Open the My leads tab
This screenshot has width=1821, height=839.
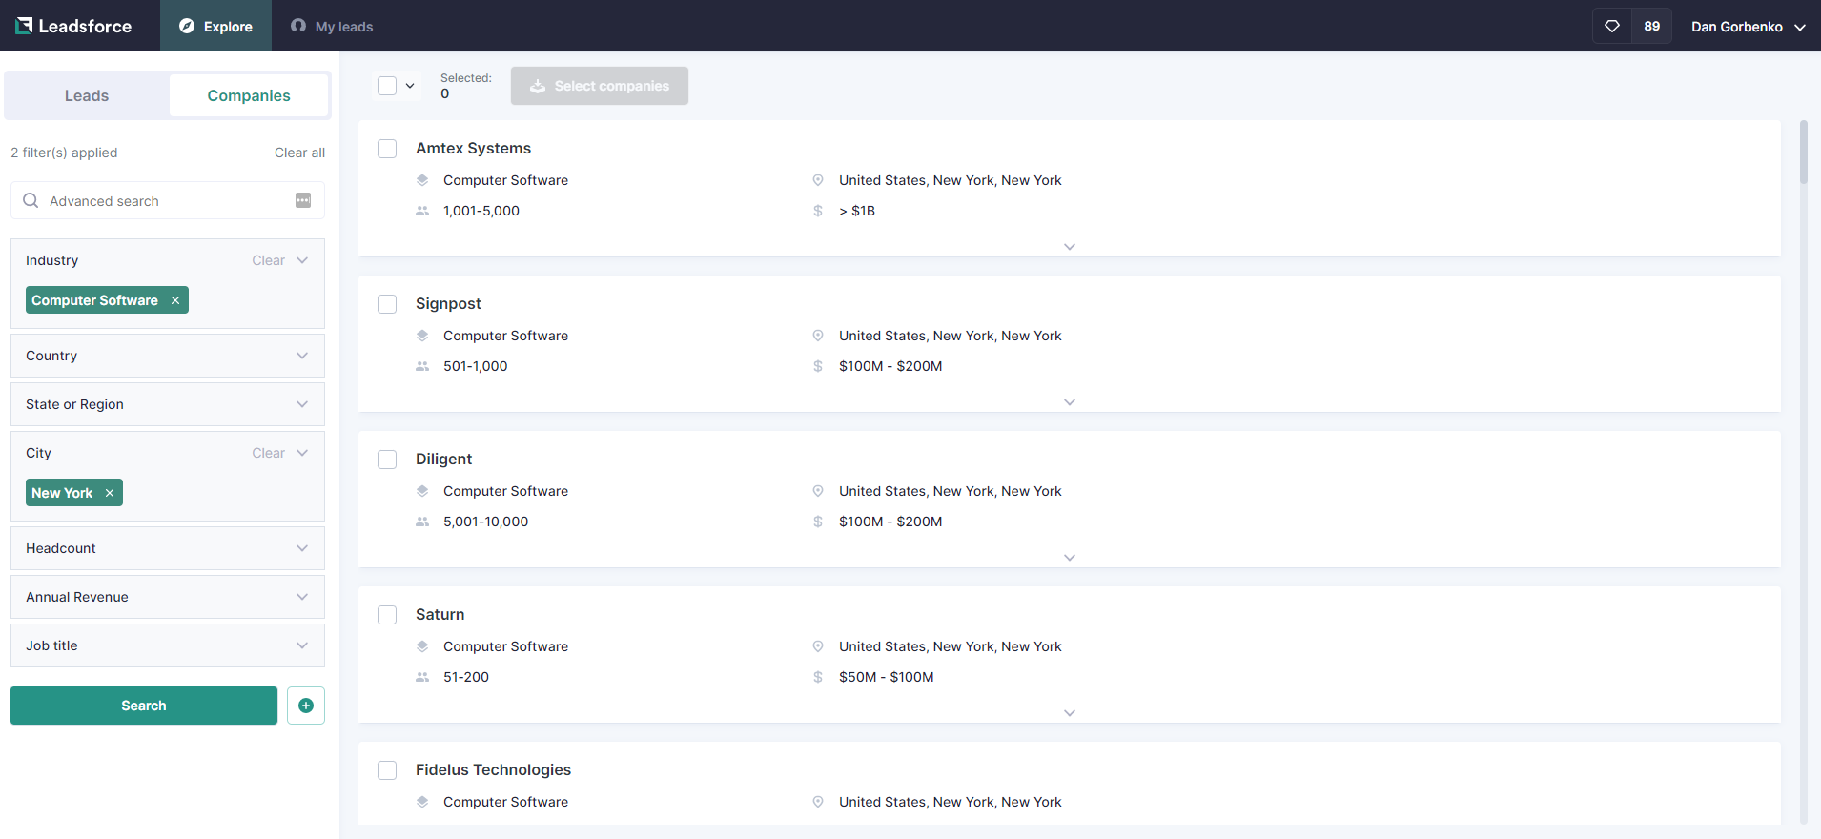click(332, 26)
